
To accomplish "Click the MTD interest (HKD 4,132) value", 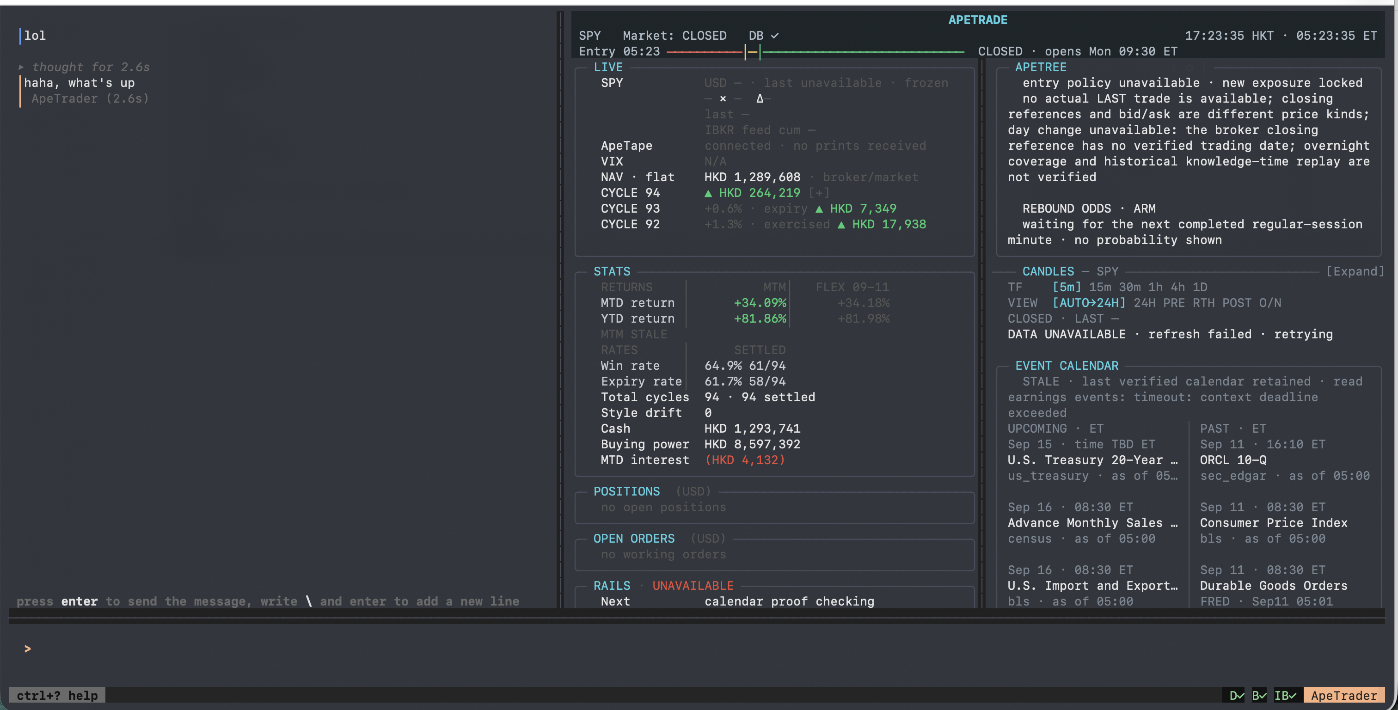I will (x=745, y=460).
